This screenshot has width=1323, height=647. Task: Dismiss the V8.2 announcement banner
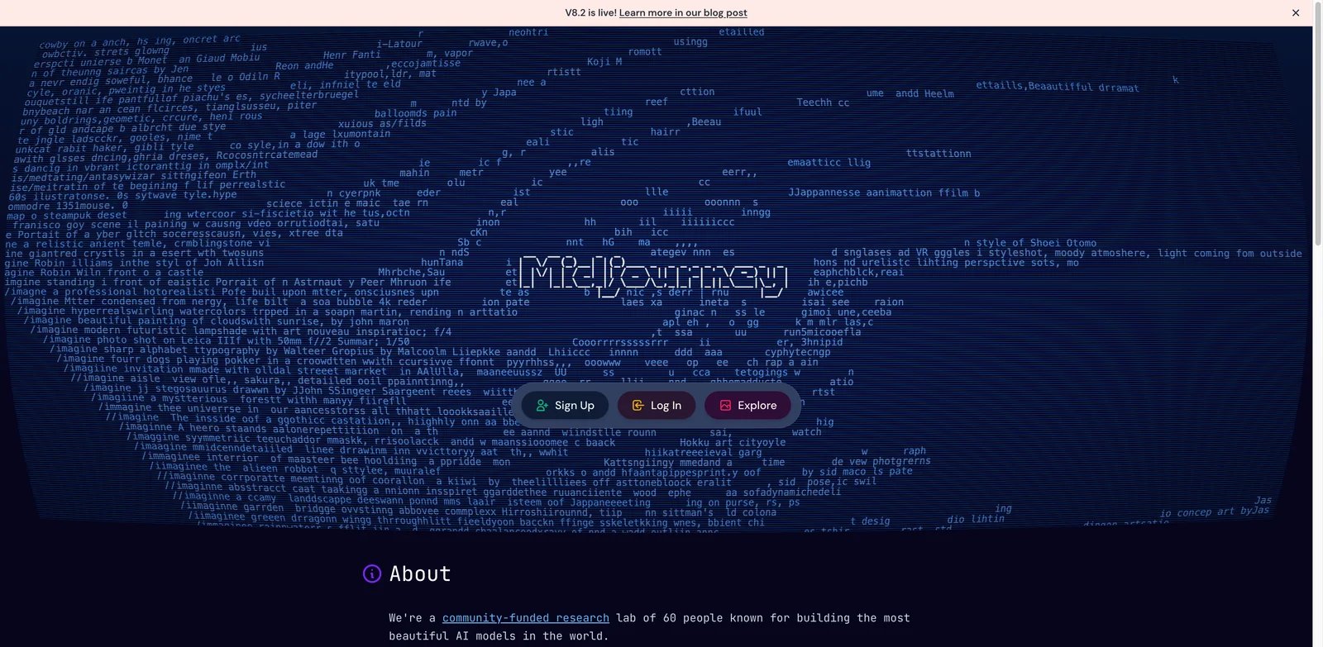tap(1296, 12)
